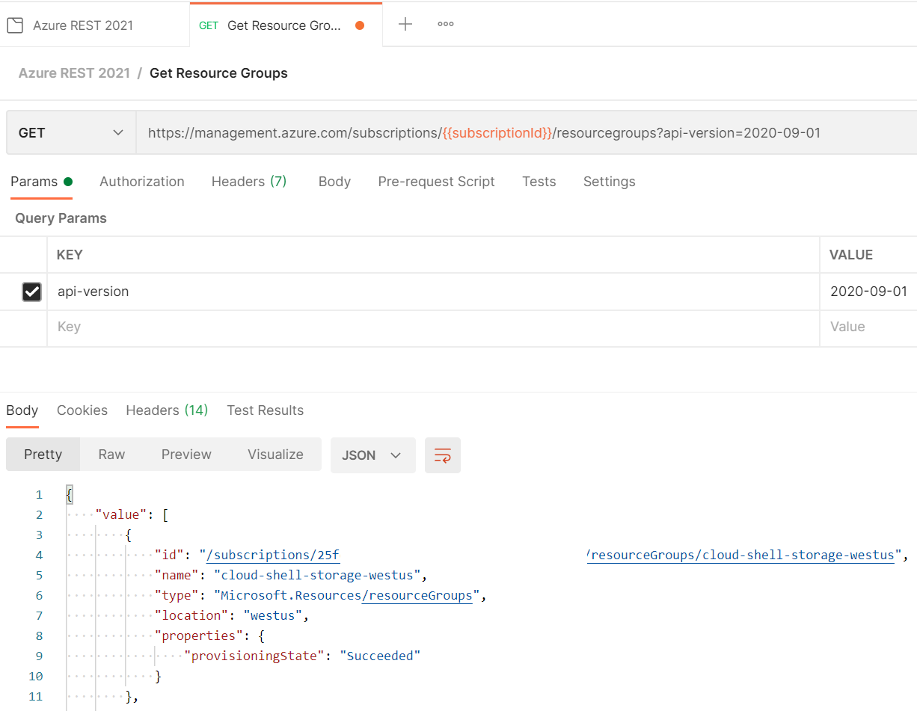Open a new request tab via plus icon
This screenshot has height=711, width=917.
405,24
